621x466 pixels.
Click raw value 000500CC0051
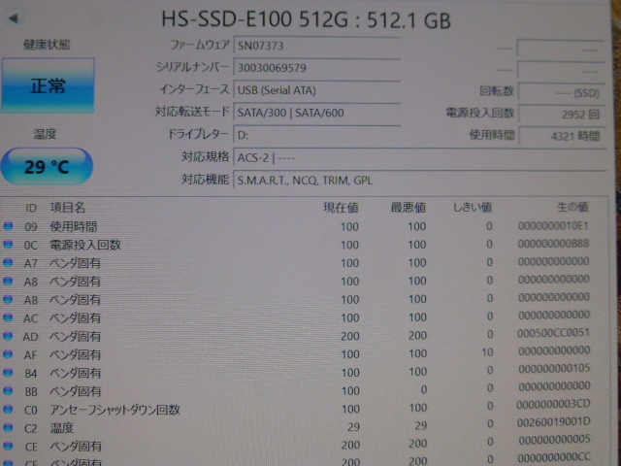[554, 332]
